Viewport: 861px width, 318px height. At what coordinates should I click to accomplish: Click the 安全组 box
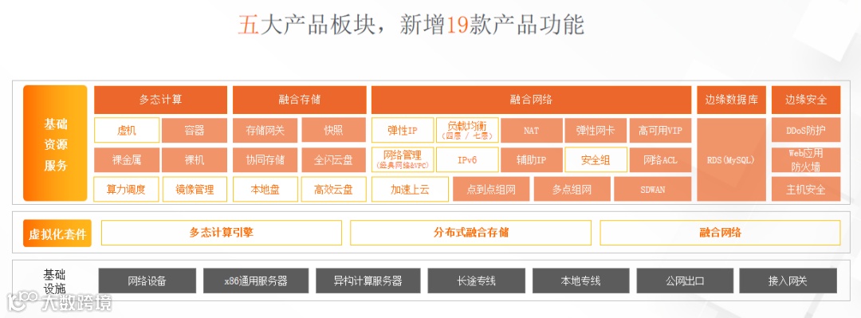[x=596, y=160]
